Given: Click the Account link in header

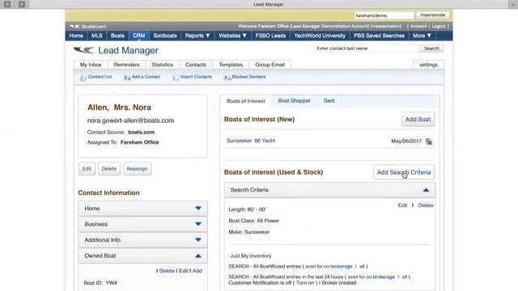Looking at the screenshot, I should (x=418, y=27).
